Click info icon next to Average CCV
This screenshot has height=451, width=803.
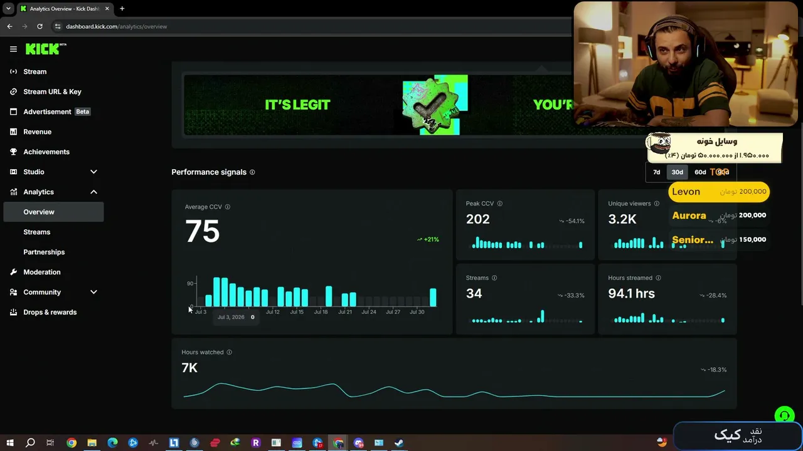pos(228,207)
